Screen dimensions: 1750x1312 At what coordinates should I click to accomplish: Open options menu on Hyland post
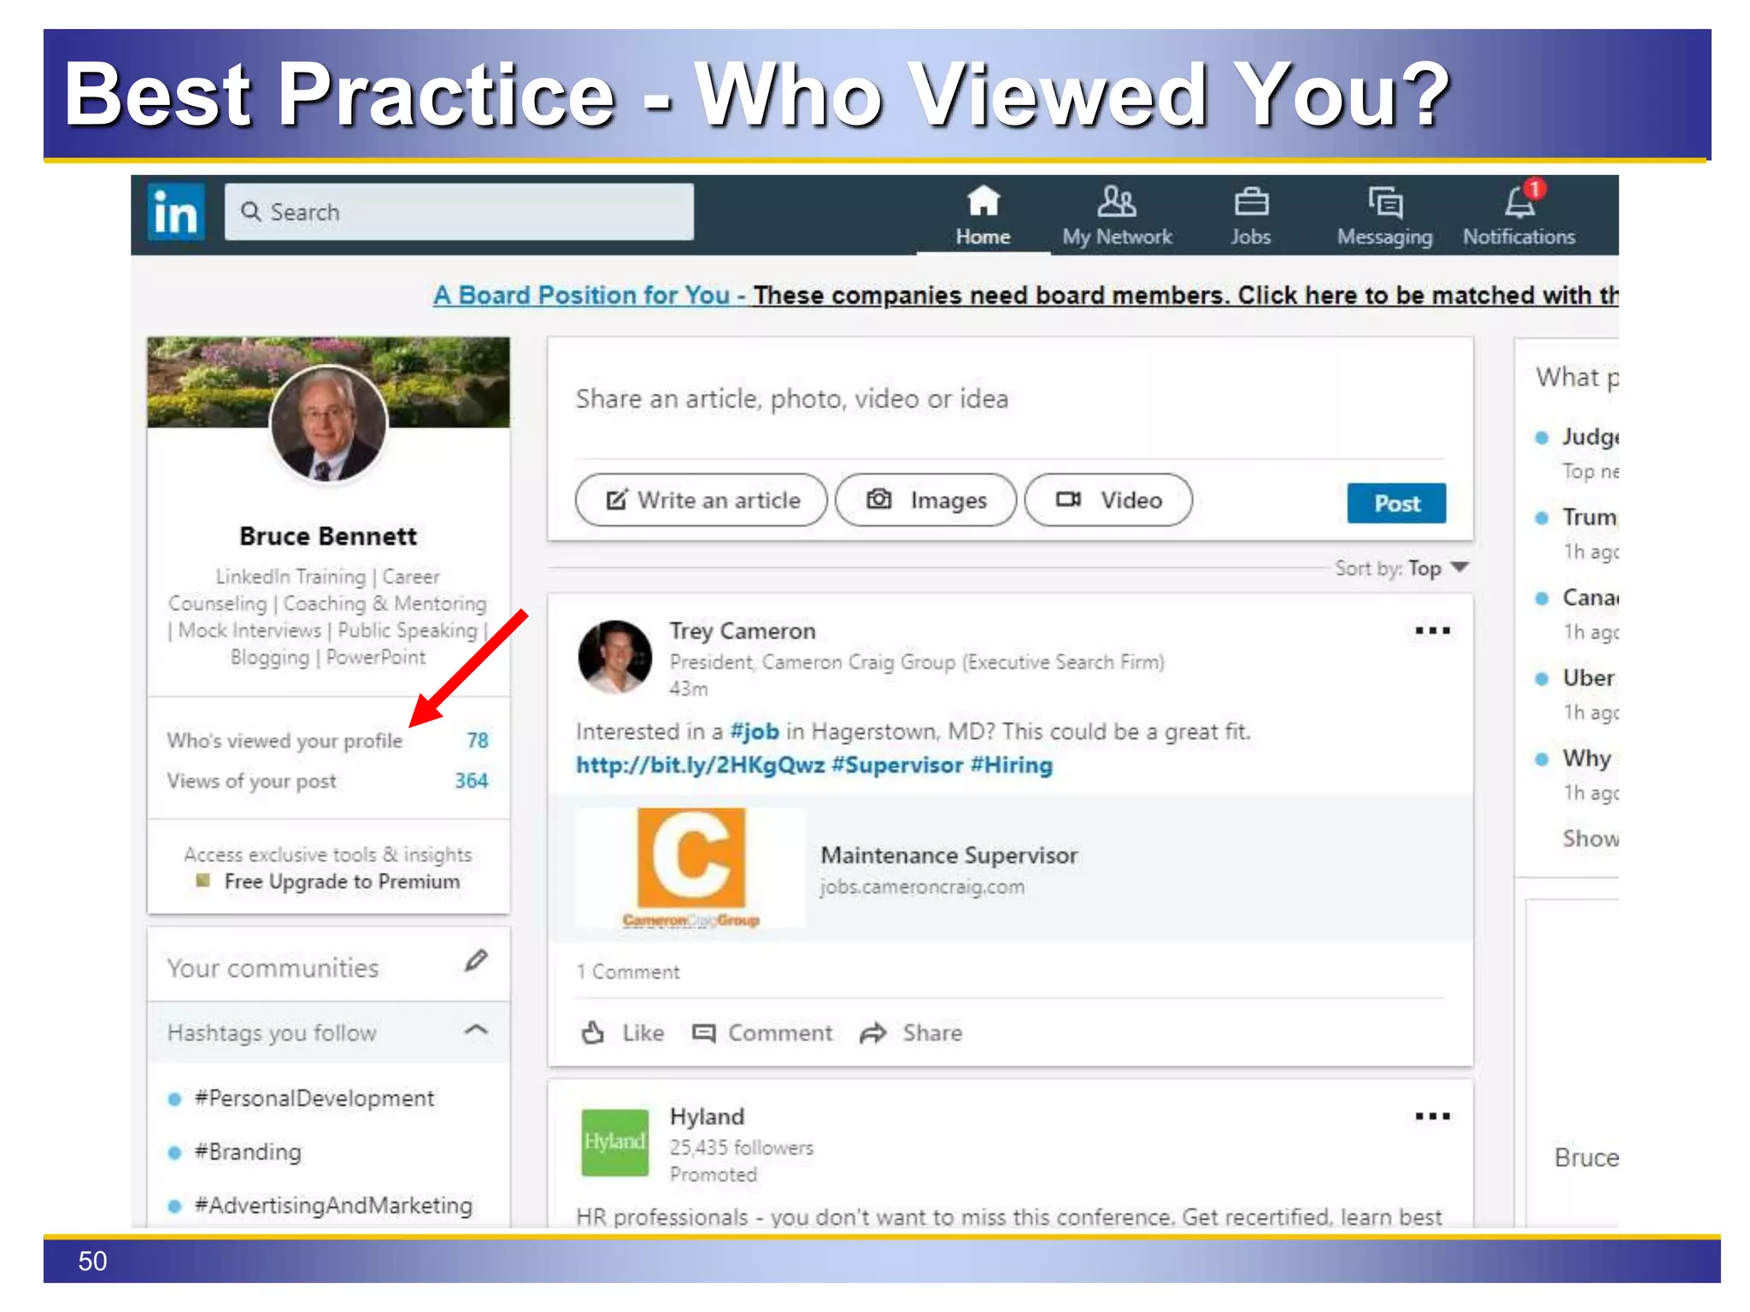click(x=1432, y=1116)
